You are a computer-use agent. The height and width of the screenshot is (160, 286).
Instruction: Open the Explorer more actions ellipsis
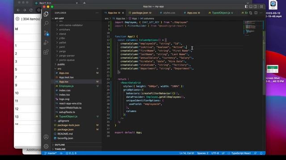97,13
